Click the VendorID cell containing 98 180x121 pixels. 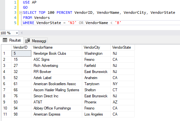click(21, 114)
